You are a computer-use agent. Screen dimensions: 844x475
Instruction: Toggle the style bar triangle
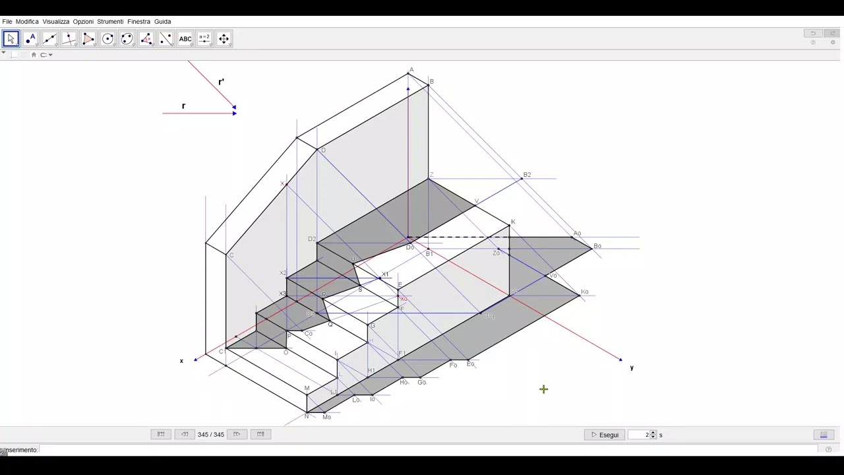[x=3, y=53]
